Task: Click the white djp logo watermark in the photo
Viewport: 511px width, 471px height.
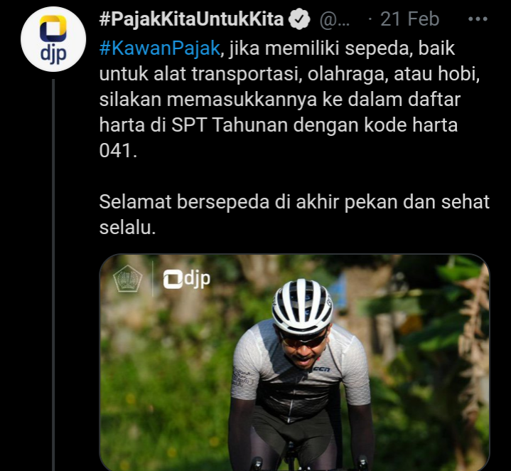Action: 187,279
